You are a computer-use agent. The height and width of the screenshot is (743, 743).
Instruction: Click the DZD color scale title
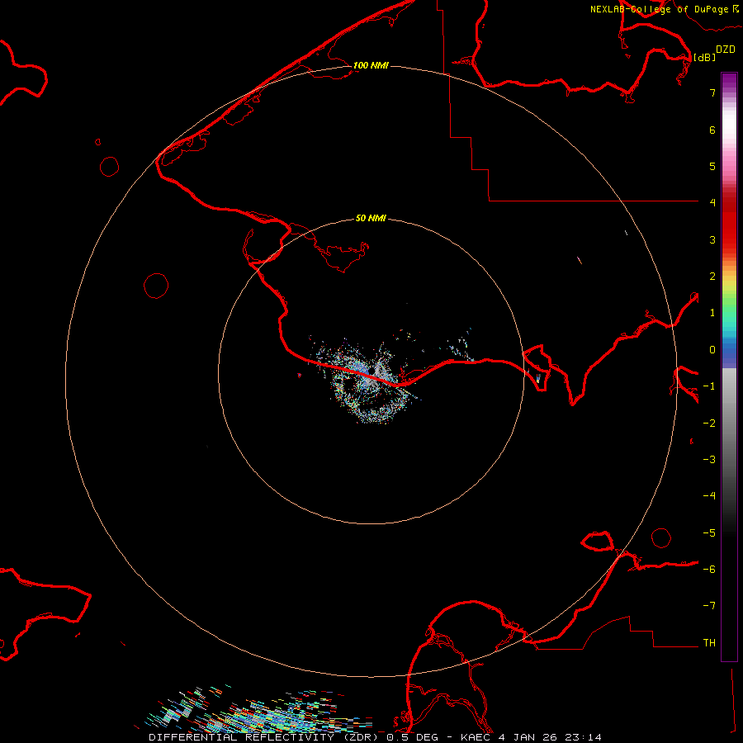pos(725,50)
